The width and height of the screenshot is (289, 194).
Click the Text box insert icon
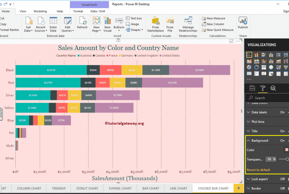click(x=134, y=18)
